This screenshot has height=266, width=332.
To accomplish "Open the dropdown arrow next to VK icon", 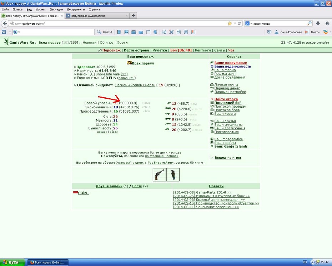I will point(10,32).
